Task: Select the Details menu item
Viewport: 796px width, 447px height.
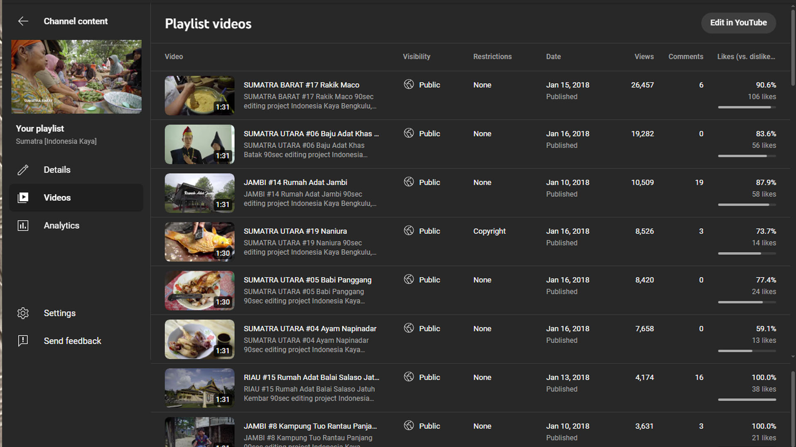Action: pos(57,170)
